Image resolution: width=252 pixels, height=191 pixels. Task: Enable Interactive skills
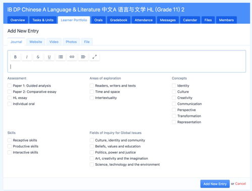(x=10, y=152)
